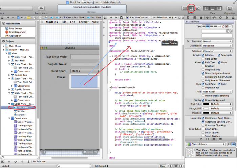
Task: Open the File Template library
Action: [x=201, y=139]
